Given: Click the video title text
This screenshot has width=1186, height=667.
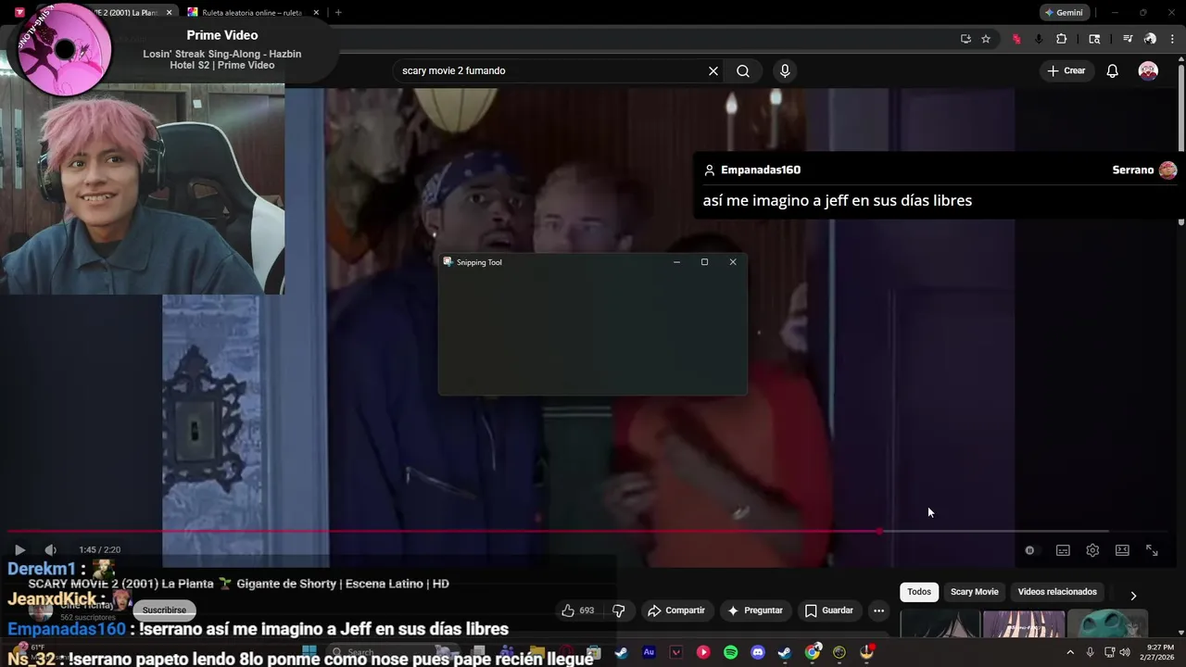Looking at the screenshot, I should [238, 584].
